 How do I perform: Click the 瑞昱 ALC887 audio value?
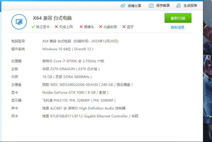(84, 108)
